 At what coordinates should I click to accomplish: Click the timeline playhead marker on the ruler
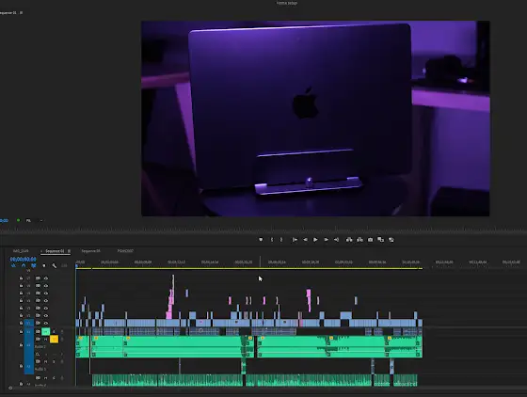coord(76,265)
